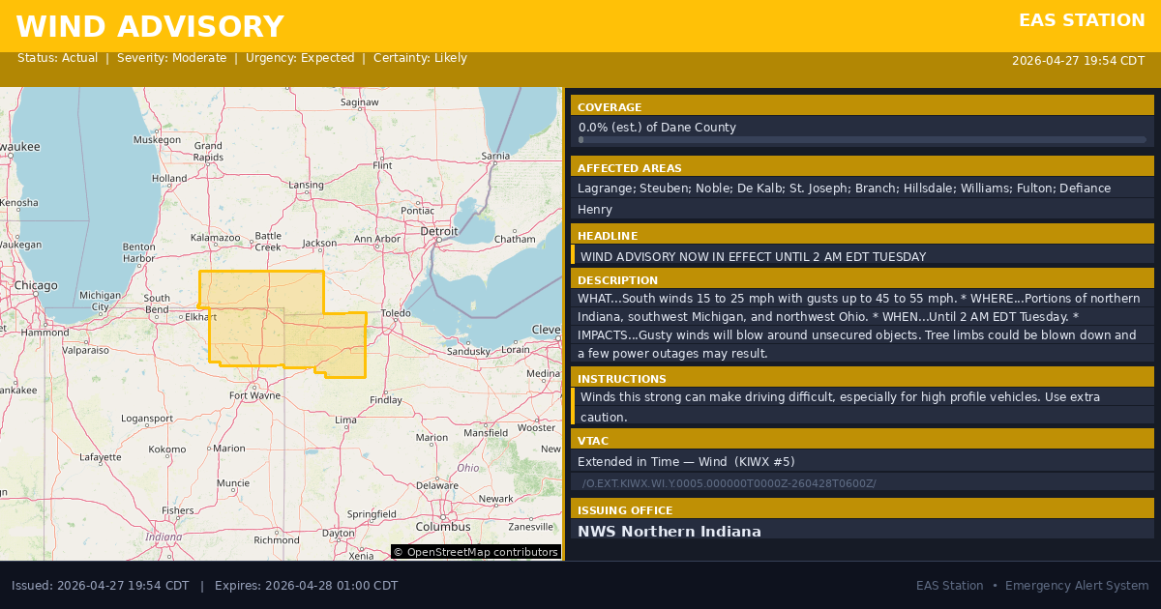Screen dimensions: 1161x609
Task: Click the Toledo label on the map
Action: [396, 314]
